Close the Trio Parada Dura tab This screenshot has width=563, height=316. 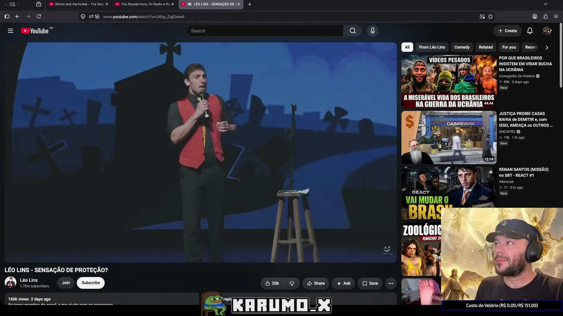point(172,4)
